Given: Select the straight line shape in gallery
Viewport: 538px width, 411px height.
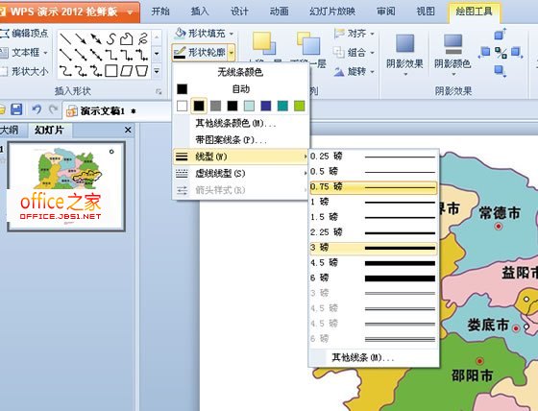Looking at the screenshot, I should 65,38.
